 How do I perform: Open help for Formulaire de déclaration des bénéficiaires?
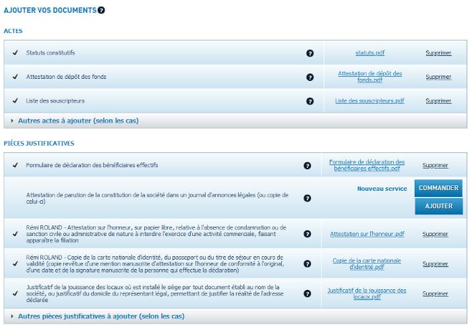click(307, 165)
